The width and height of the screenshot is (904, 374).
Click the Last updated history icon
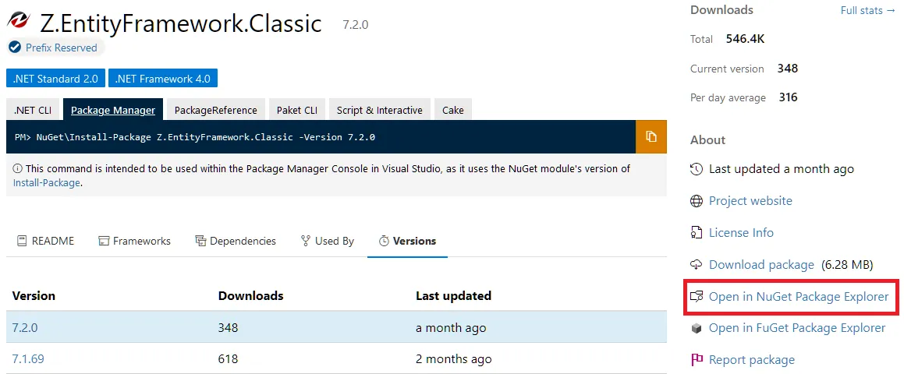(x=697, y=169)
